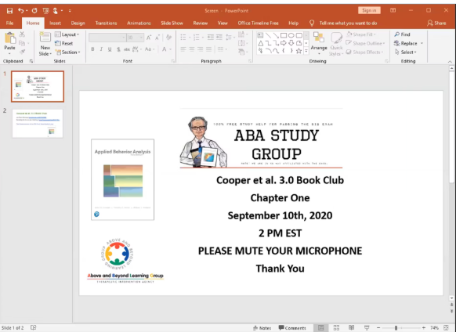Expand the shapes gallery More arrow

coord(306,51)
